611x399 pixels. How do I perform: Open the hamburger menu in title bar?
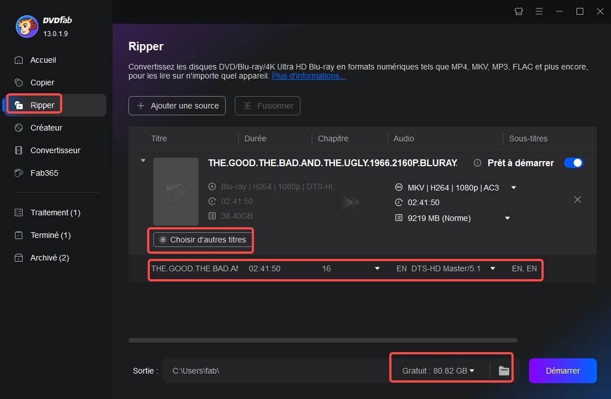[539, 11]
